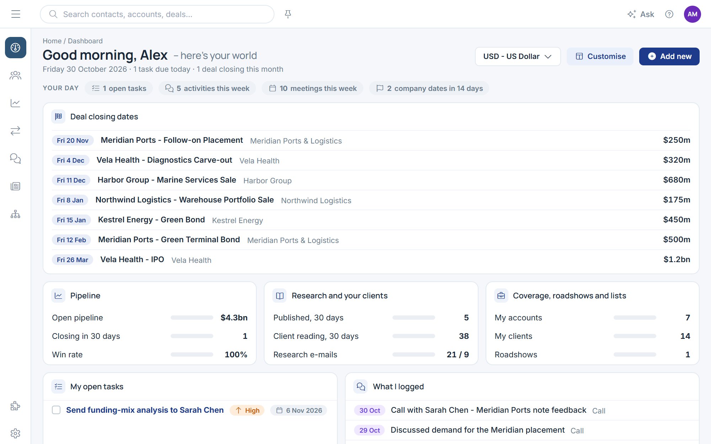
Task: Open the hamburger menu icon
Action: 16,14
